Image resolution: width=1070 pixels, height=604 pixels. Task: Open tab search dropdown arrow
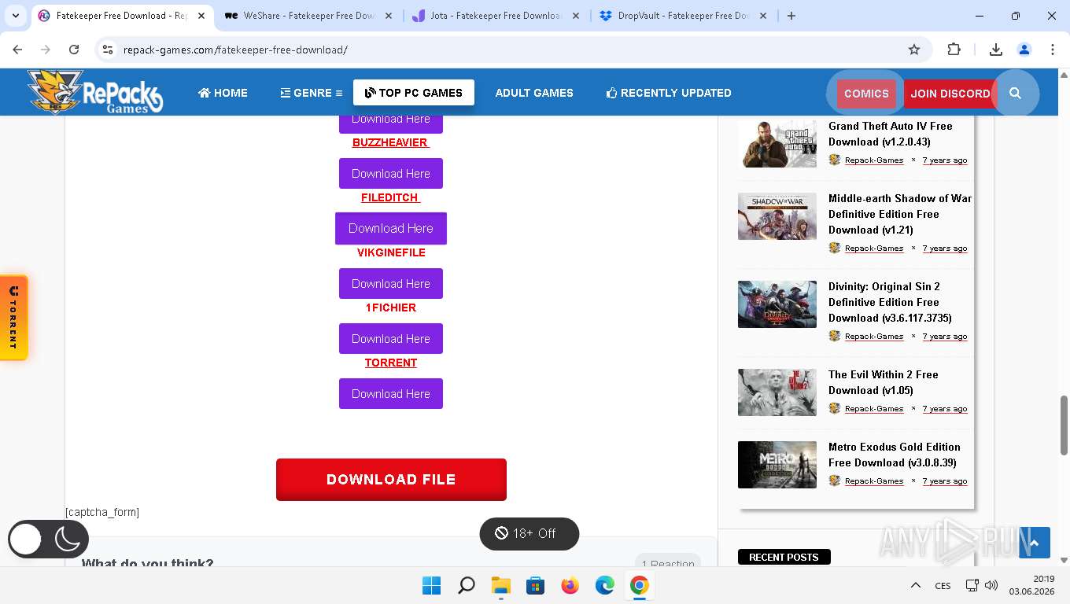(x=16, y=16)
